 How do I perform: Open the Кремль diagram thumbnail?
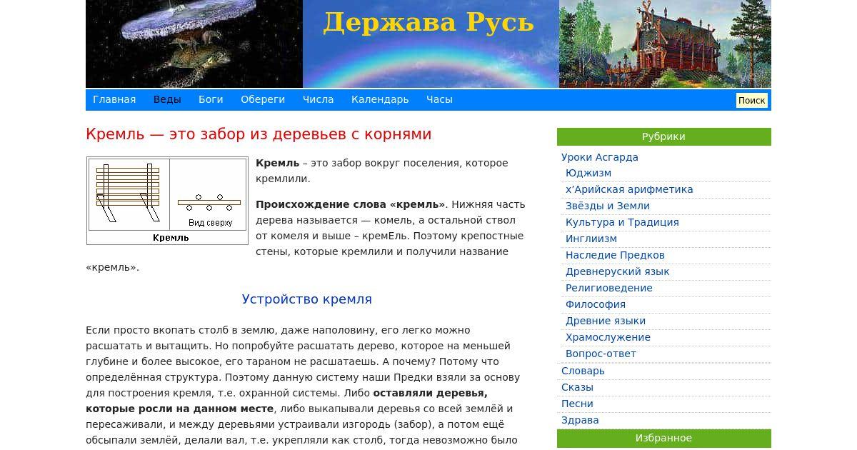tap(167, 201)
